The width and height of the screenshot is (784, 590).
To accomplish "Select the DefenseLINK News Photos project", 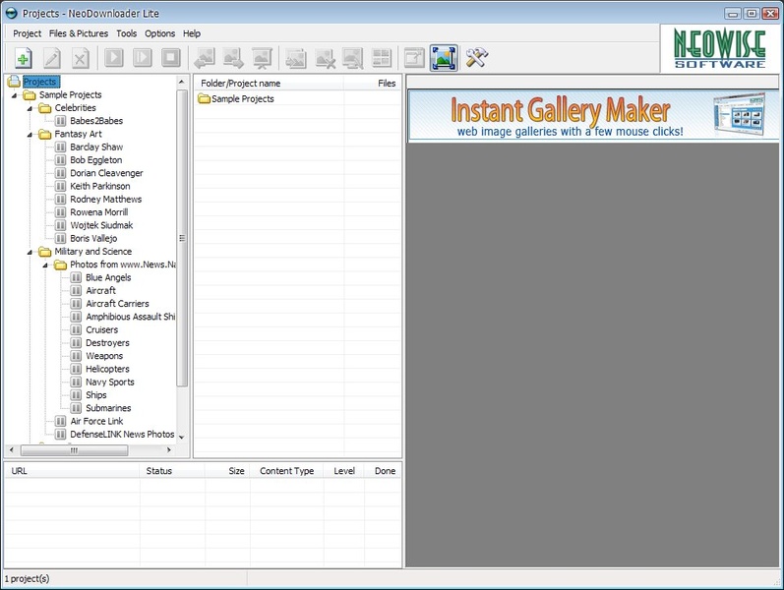I will [122, 434].
